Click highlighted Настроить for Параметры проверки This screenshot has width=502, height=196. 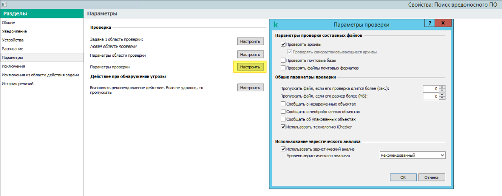point(251,67)
